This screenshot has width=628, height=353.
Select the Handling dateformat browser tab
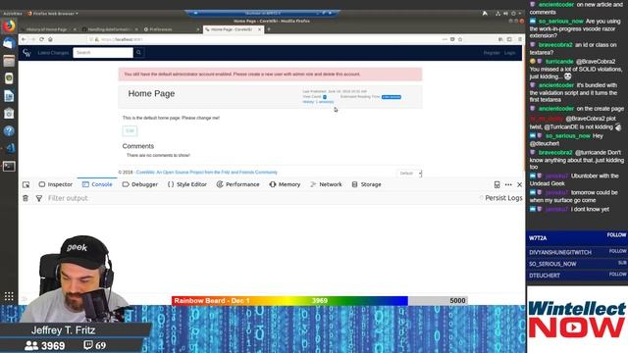coord(109,29)
